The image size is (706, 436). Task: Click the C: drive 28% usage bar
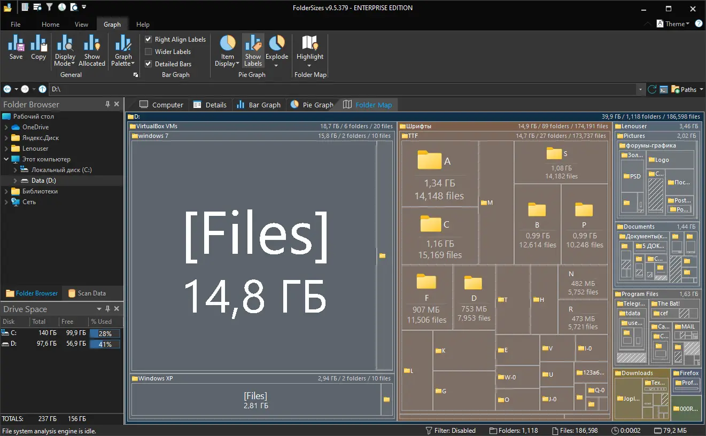[105, 333]
